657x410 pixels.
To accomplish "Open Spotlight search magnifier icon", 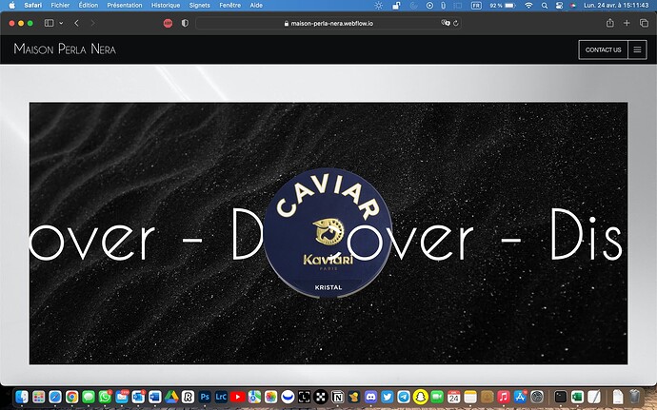I will point(545,6).
